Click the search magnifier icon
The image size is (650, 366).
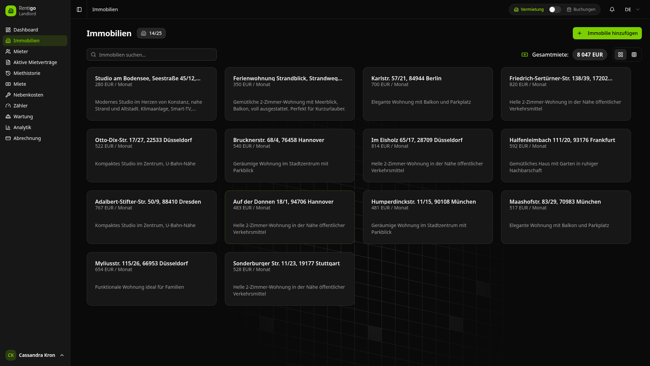(x=93, y=55)
